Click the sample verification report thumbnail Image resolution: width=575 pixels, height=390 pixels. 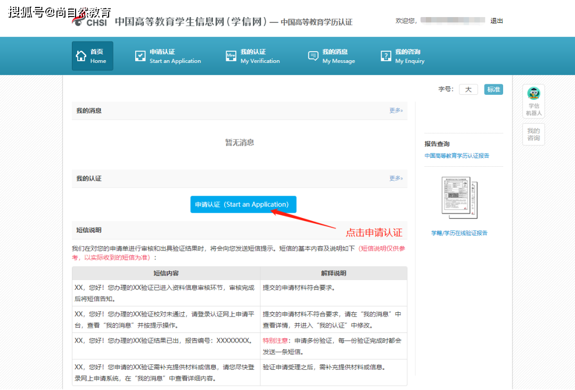[x=457, y=197]
